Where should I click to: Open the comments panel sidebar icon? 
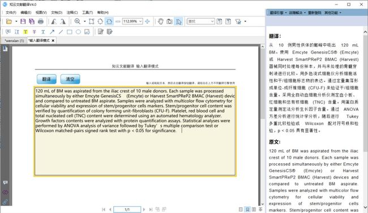click(5, 182)
